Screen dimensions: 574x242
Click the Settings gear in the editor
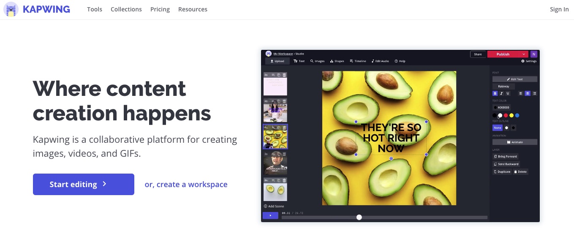point(528,61)
